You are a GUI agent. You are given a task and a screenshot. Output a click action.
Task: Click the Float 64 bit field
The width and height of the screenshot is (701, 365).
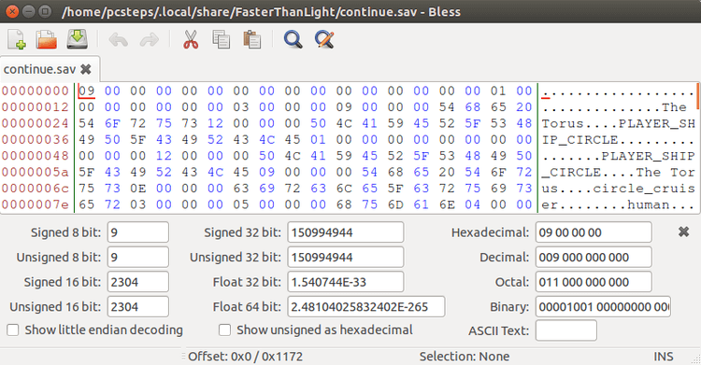point(366,307)
